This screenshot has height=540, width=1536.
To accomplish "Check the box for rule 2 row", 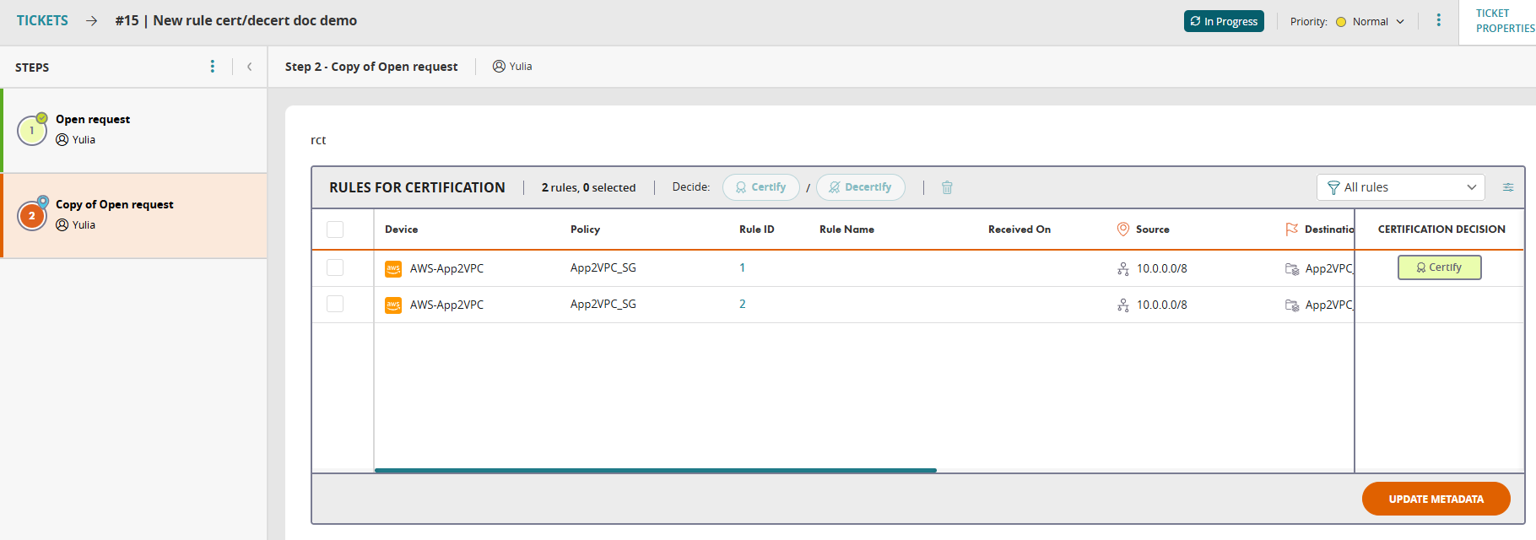I will (335, 305).
